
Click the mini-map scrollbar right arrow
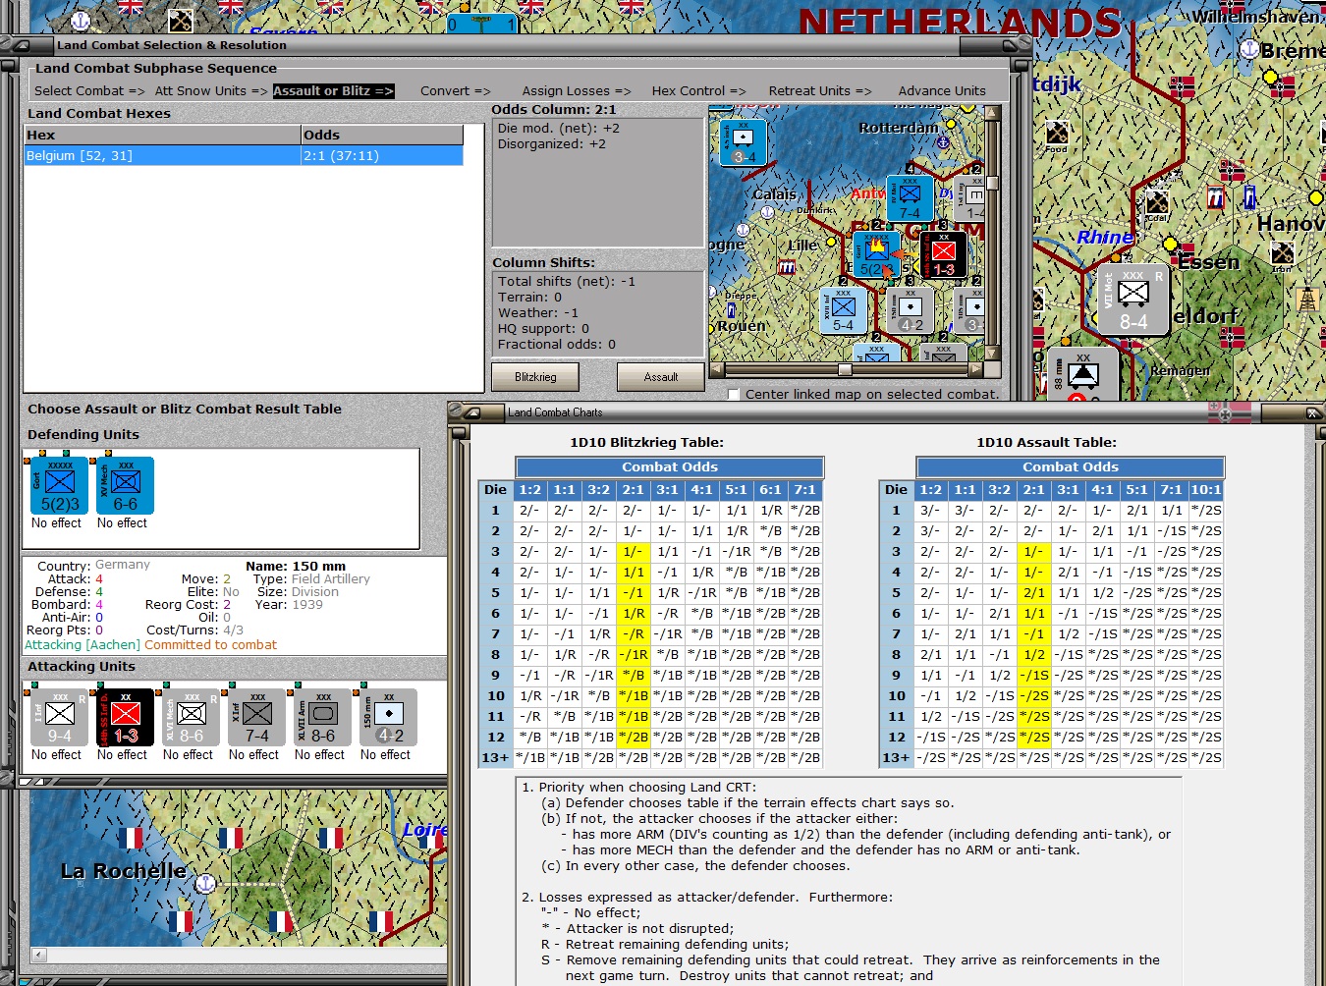coord(975,370)
